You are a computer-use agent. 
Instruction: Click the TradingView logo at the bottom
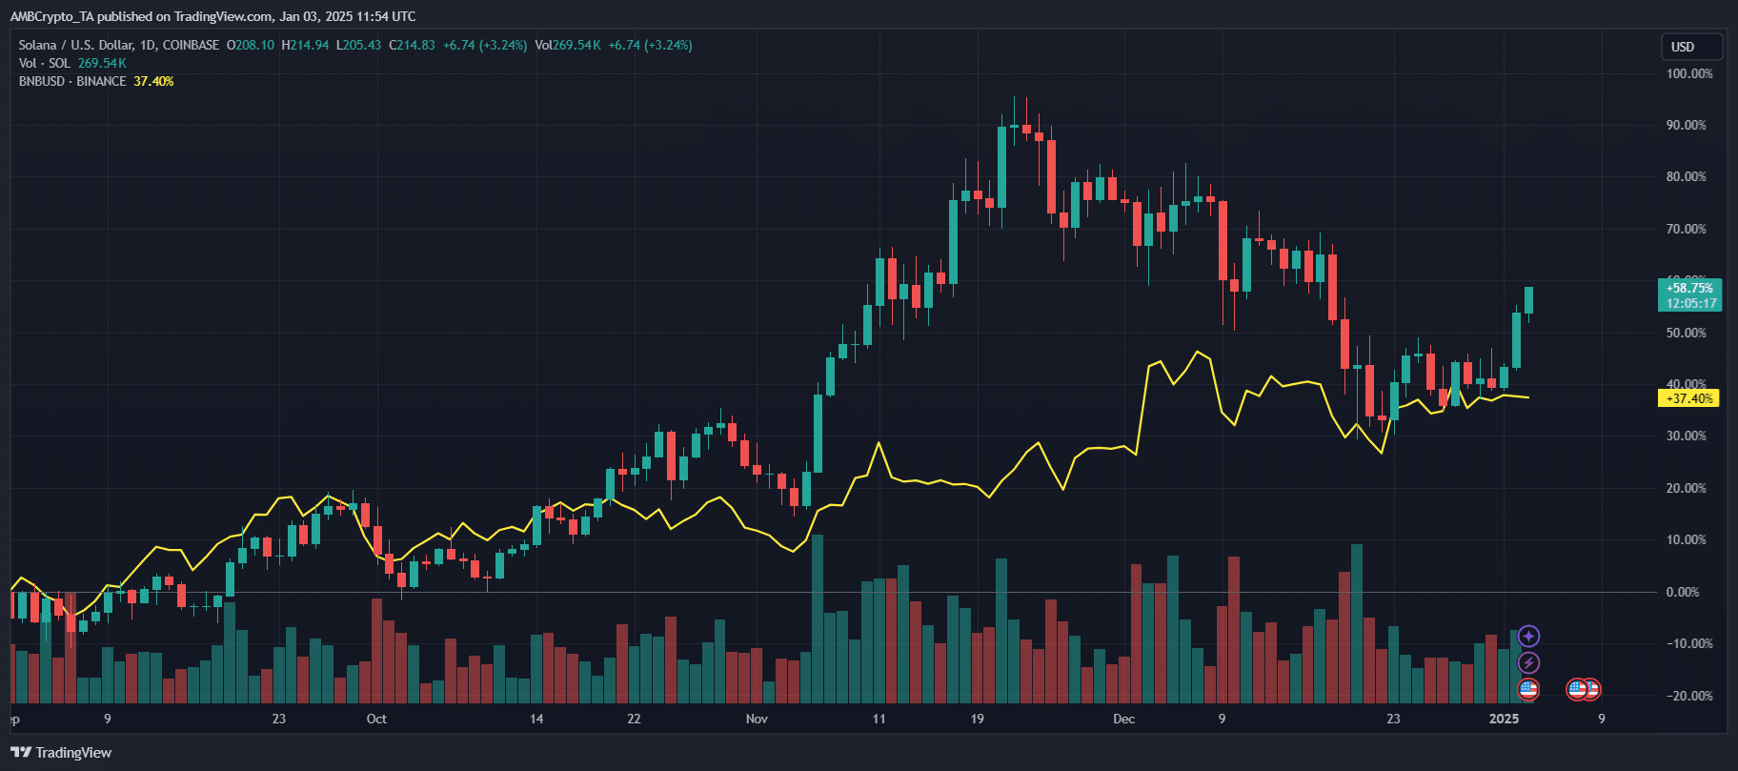(61, 753)
